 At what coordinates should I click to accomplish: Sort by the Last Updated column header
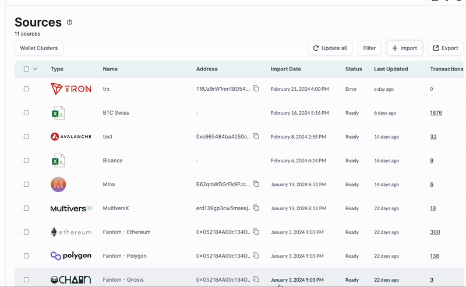[391, 69]
